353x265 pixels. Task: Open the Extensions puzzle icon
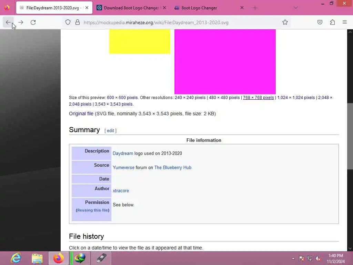pos(332,22)
